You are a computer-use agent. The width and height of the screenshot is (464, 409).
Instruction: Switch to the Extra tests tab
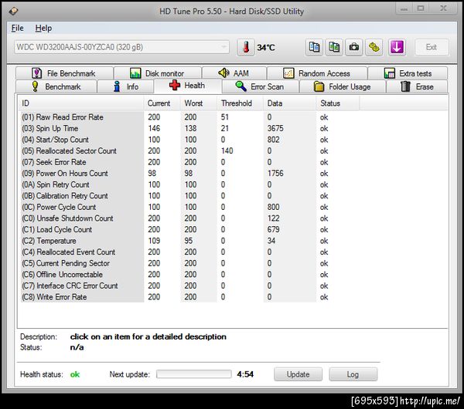408,73
